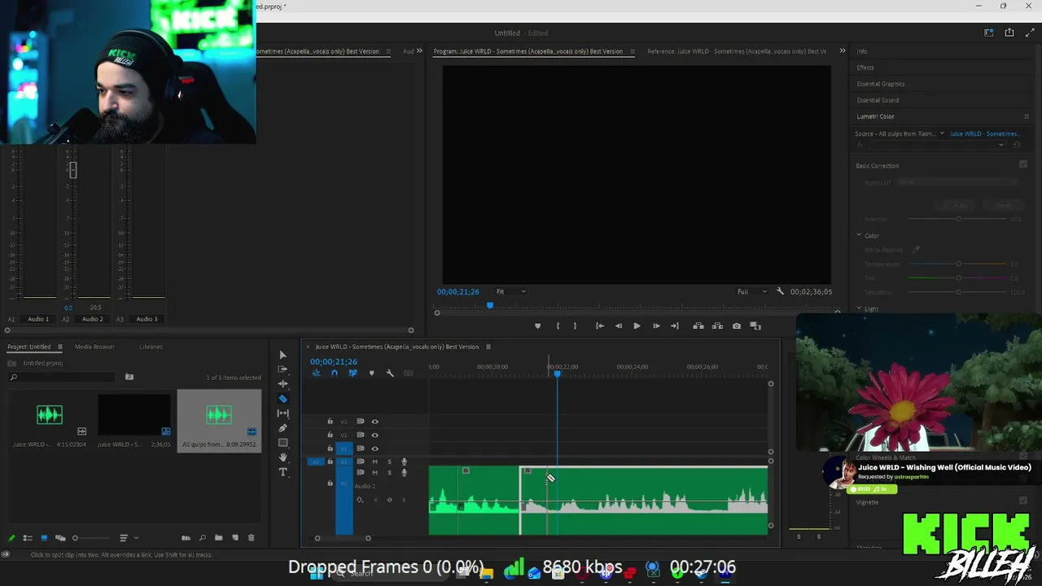The width and height of the screenshot is (1042, 586).
Task: Step back one frame
Action: pos(618,326)
